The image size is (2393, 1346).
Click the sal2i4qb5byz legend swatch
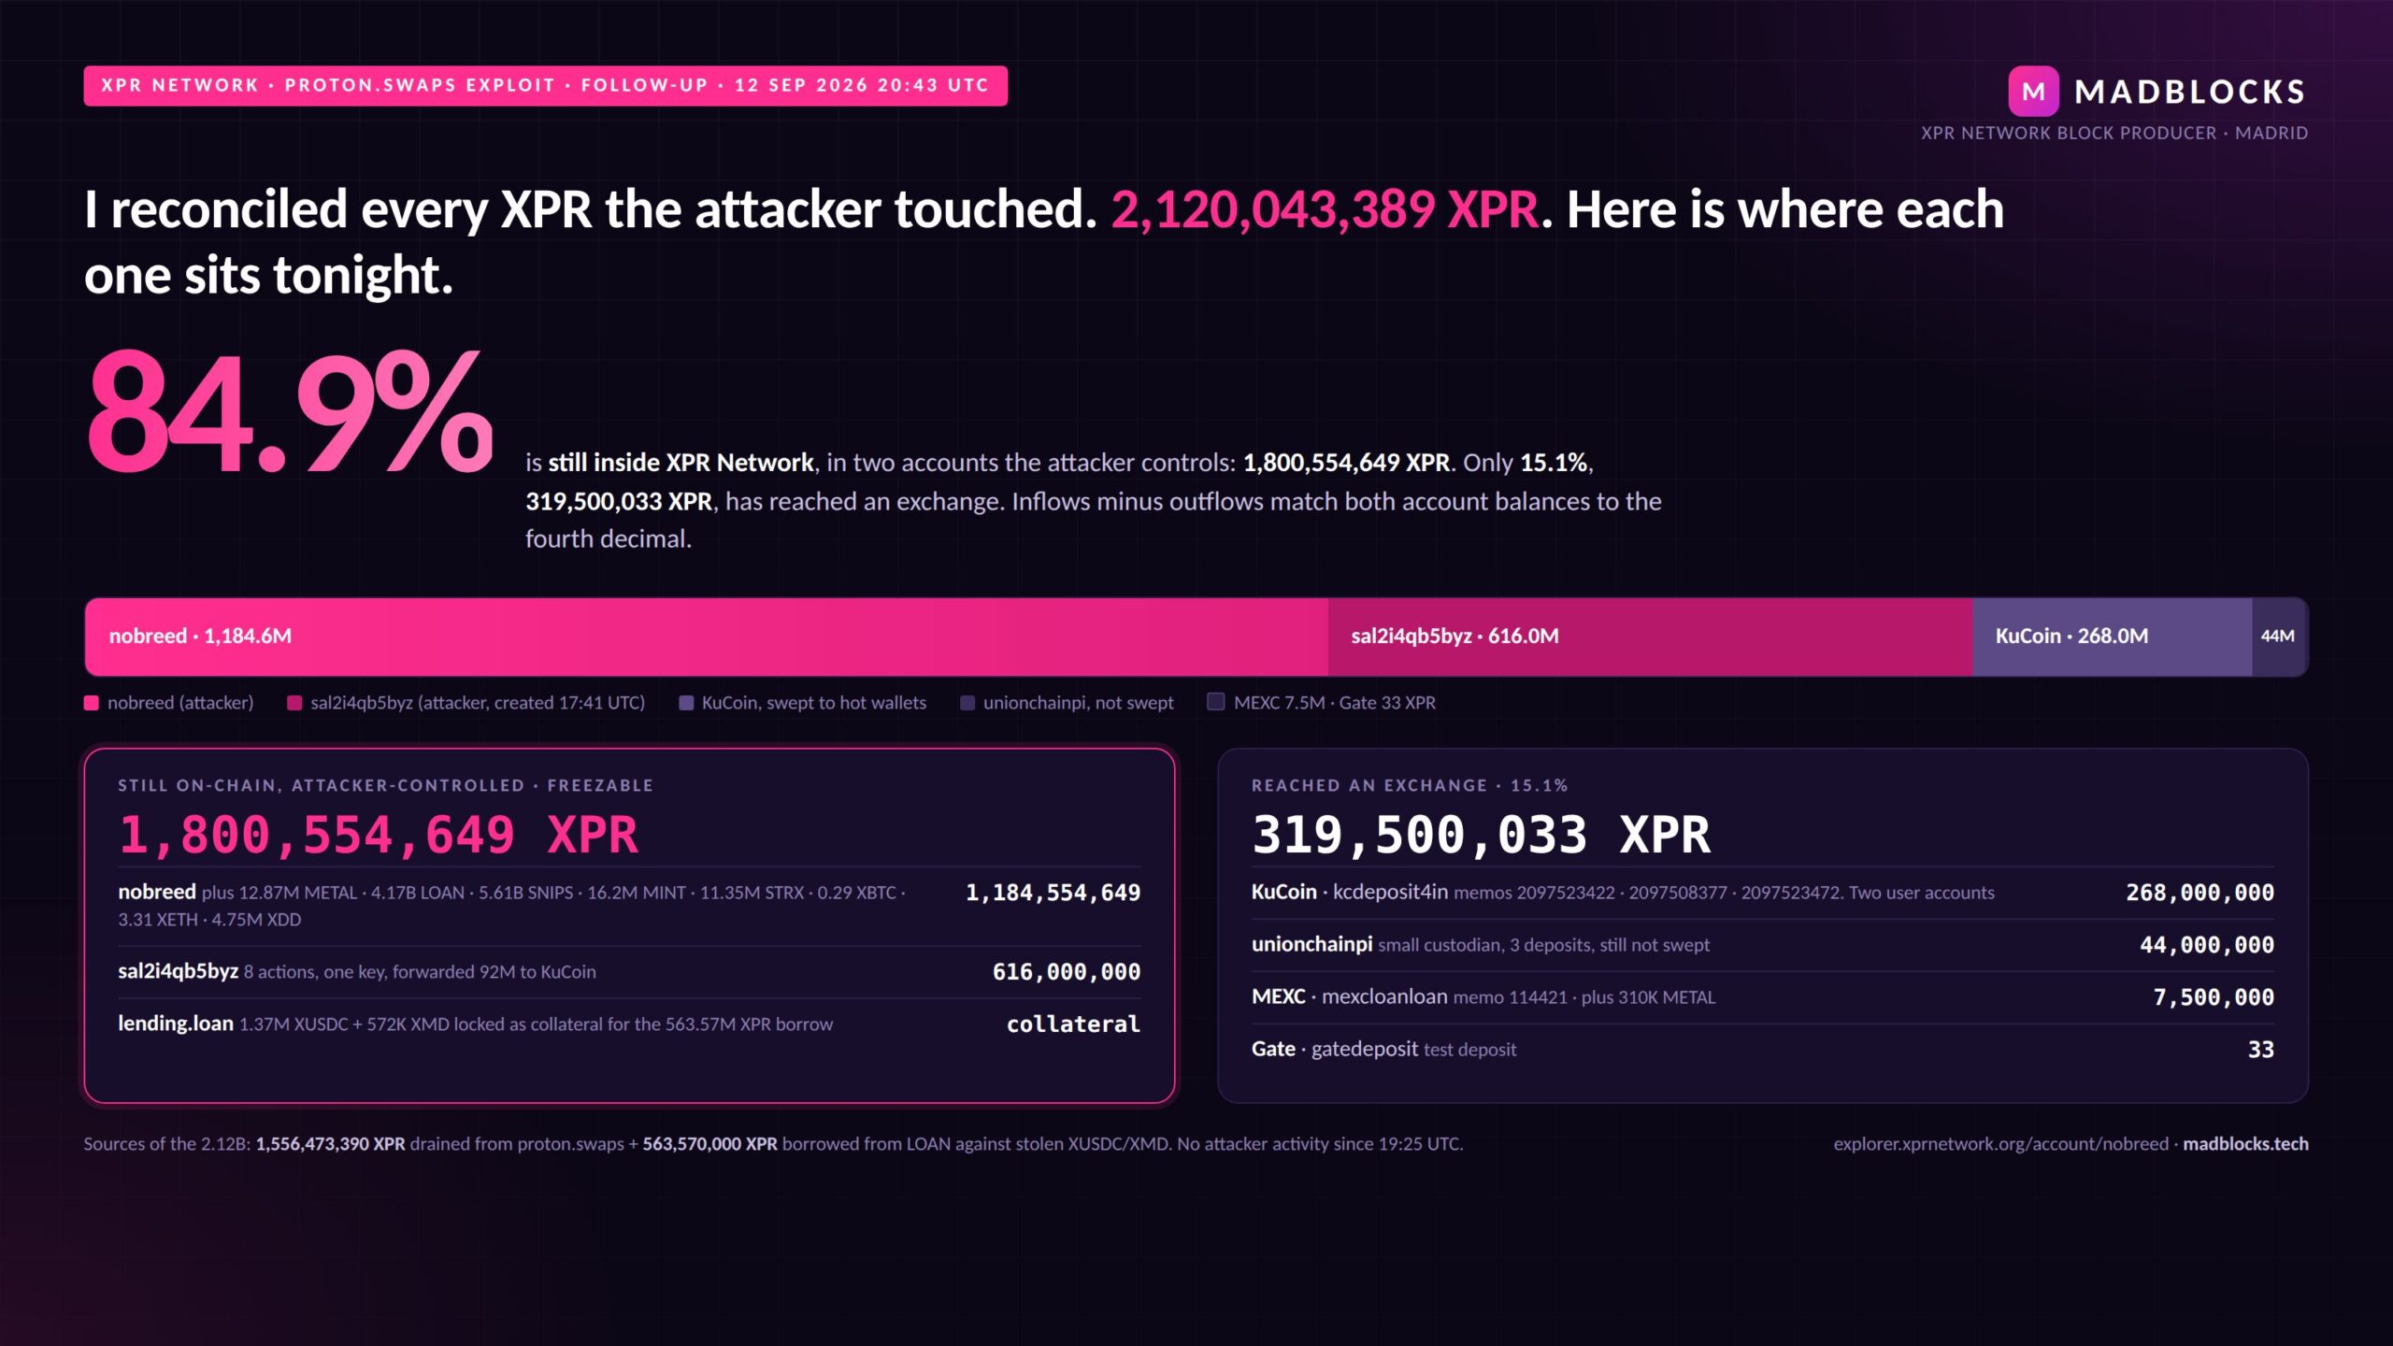click(294, 703)
